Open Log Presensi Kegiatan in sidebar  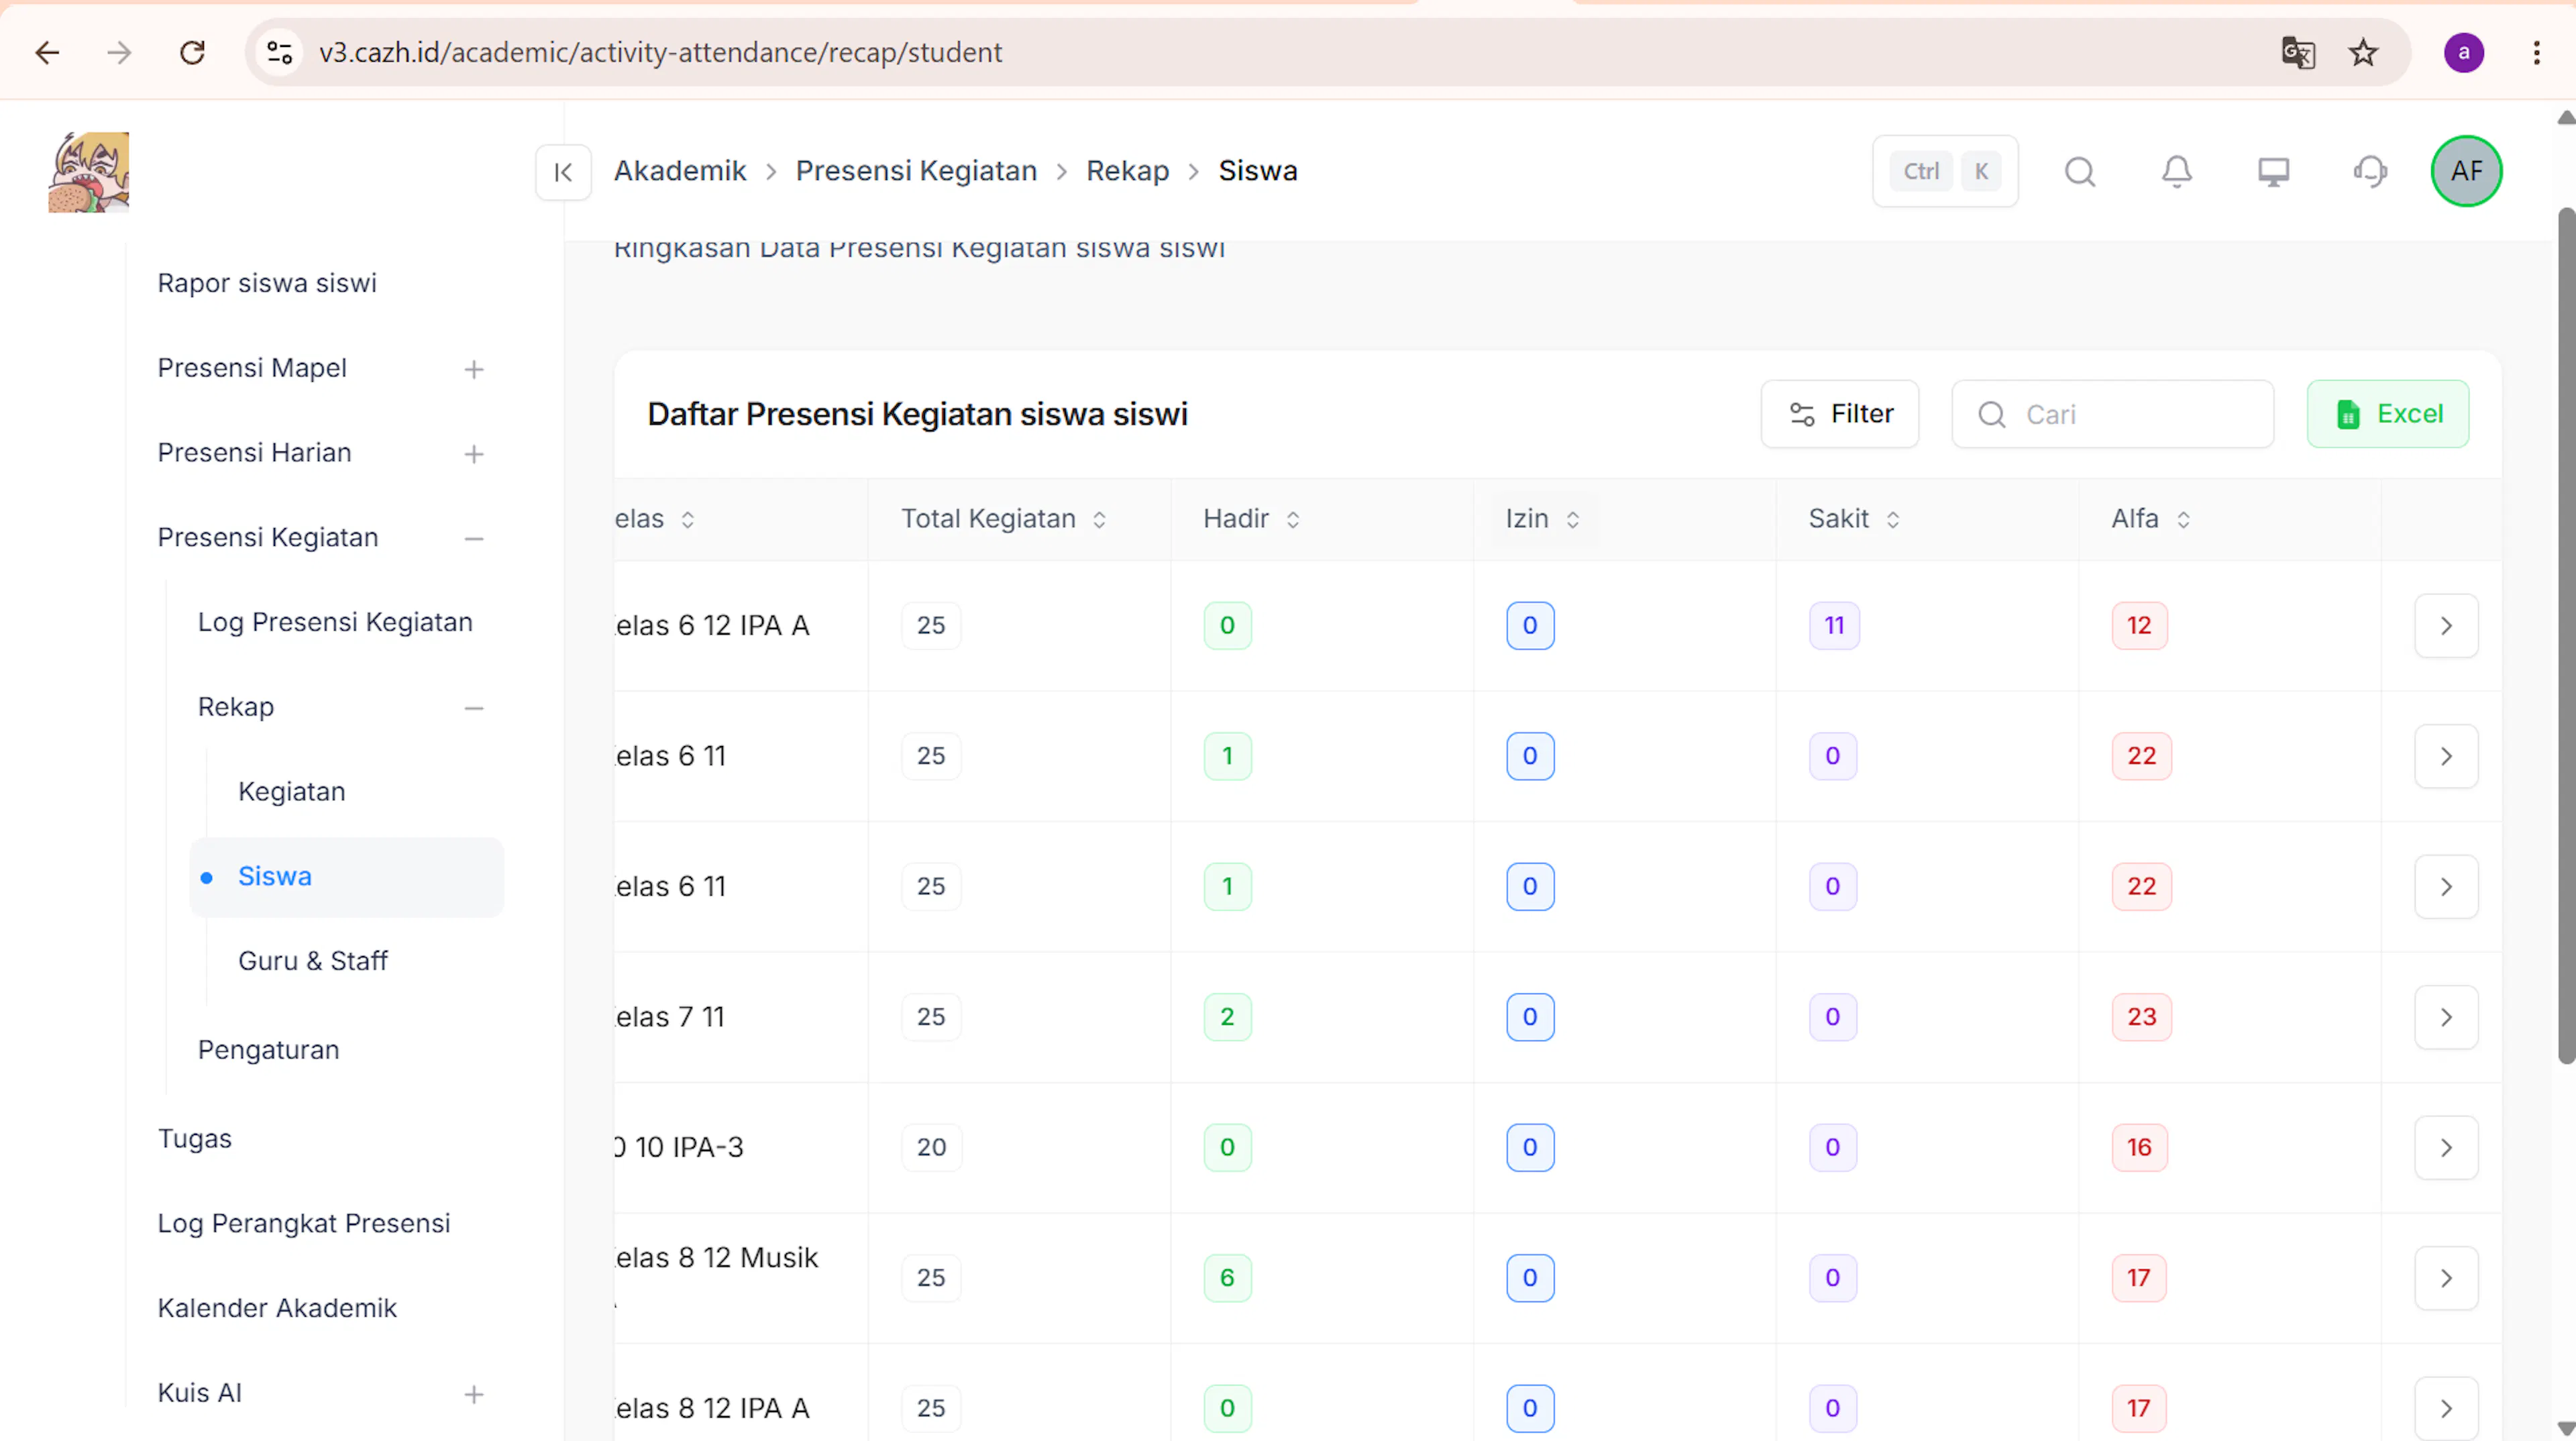pos(335,622)
